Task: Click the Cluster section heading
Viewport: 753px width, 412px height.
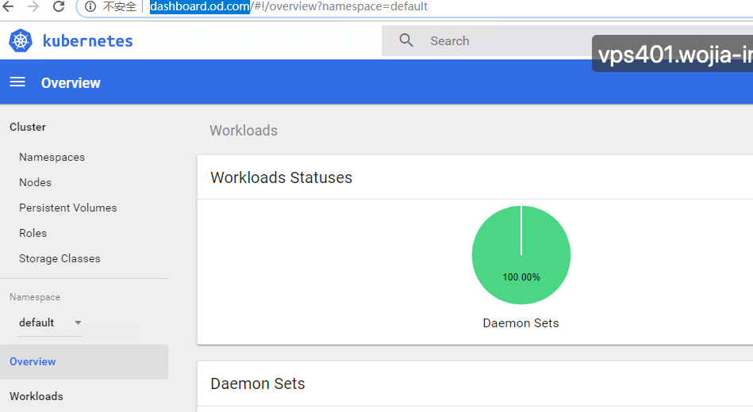Action: [28, 127]
